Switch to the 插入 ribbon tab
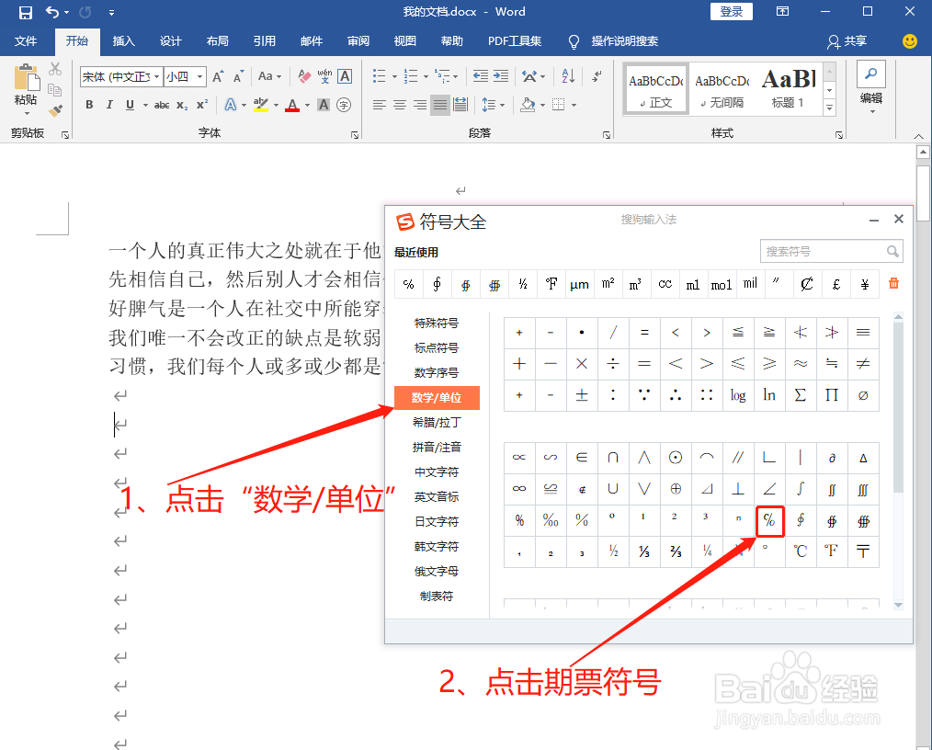 124,40
